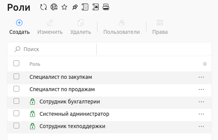Click the refresh icon next to Роли
218x140 pixels.
44,7
